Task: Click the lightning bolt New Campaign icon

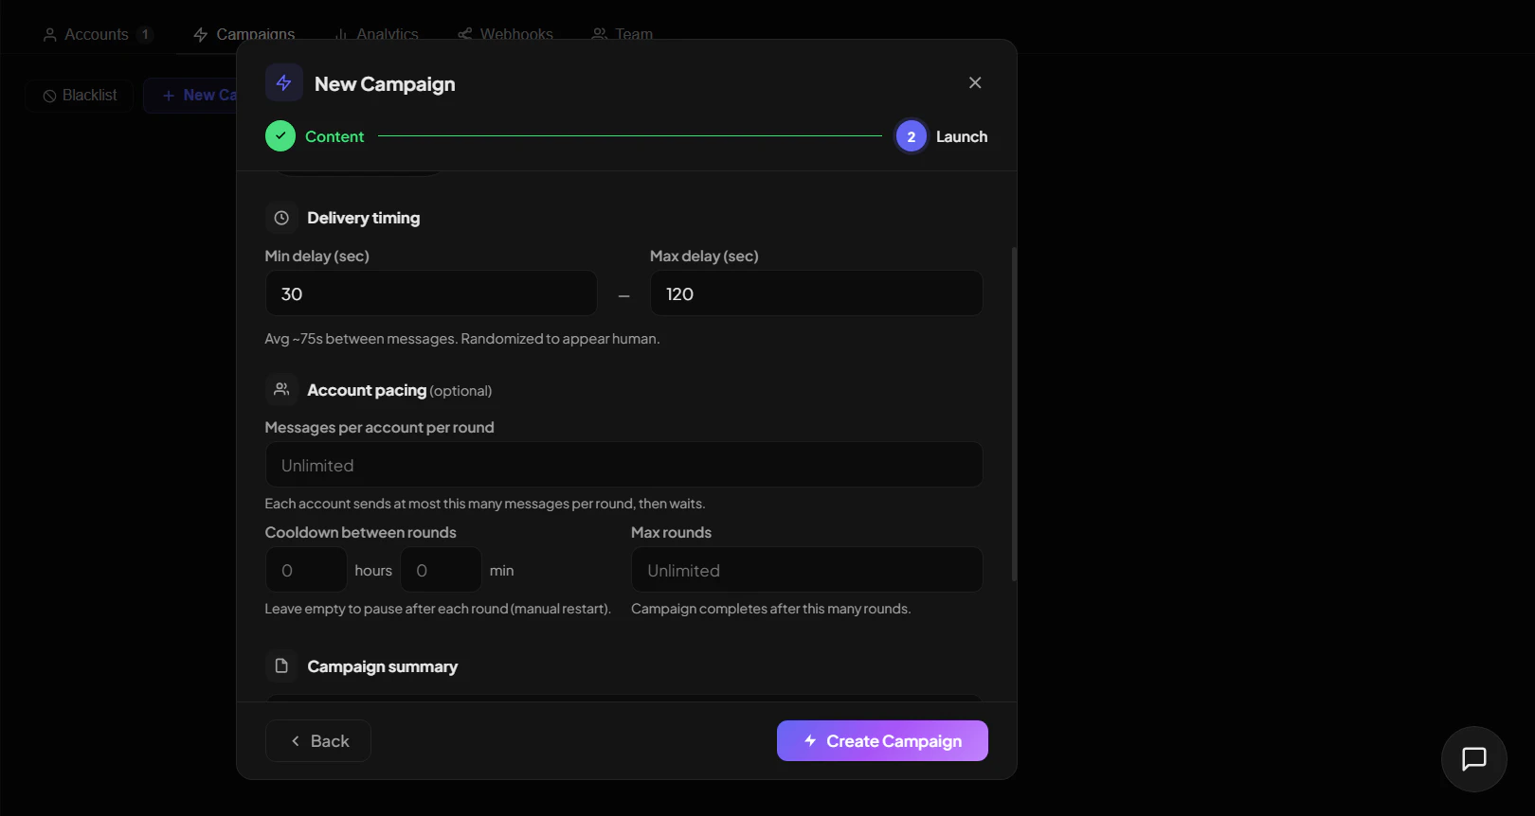Action: [284, 82]
